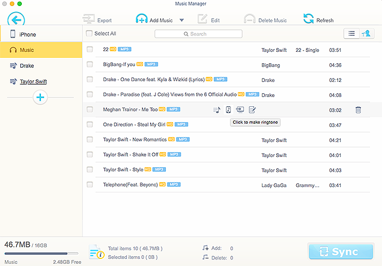This screenshot has height=266, width=382.
Task: Click the playlist icon beside Taylor Swift
Action: point(14,81)
